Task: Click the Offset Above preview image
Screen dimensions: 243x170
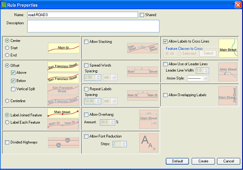Action: click(63, 67)
